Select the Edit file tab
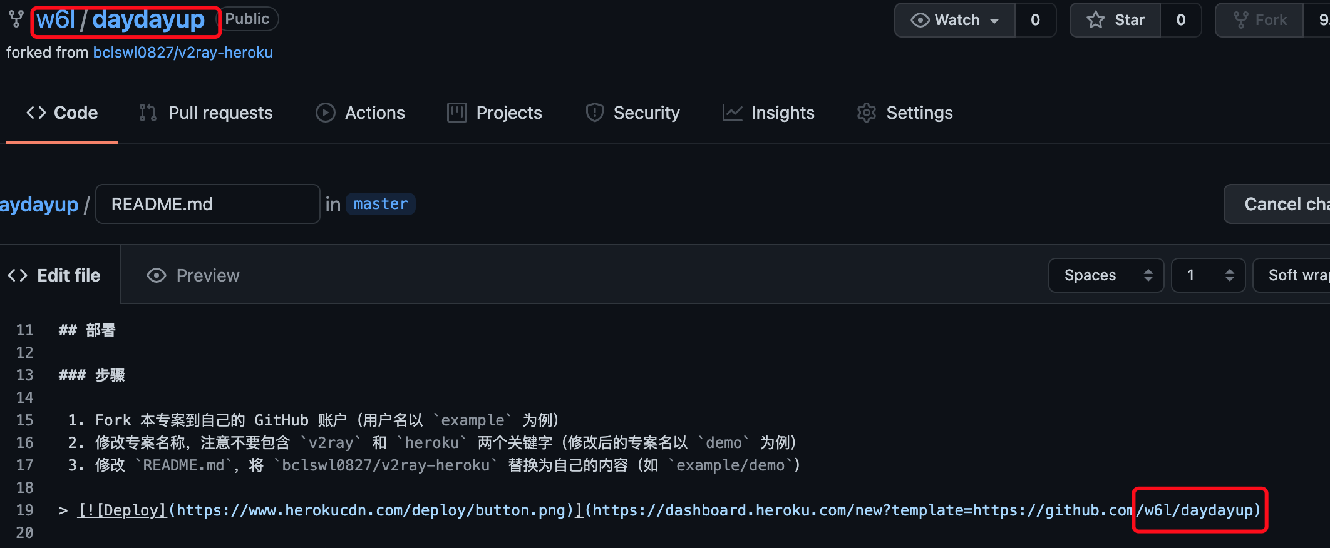The height and width of the screenshot is (548, 1330). pyautogui.click(x=54, y=275)
